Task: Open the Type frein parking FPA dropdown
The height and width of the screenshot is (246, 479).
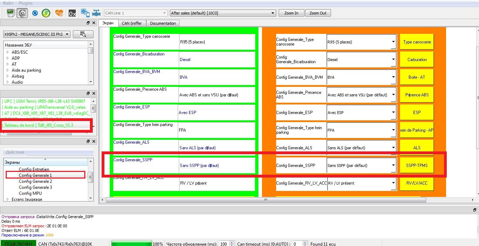Action: point(361,130)
